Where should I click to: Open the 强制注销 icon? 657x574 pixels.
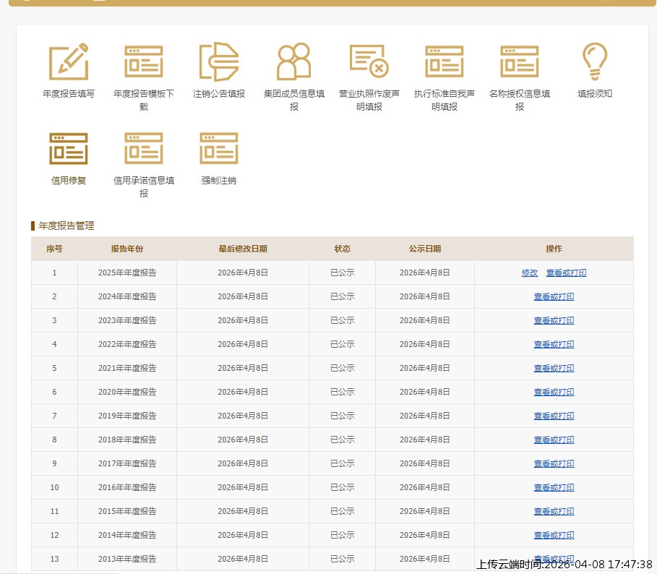(219, 149)
